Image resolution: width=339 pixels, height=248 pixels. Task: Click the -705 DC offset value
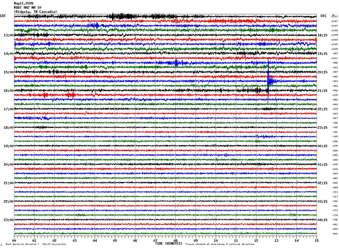[335, 137]
